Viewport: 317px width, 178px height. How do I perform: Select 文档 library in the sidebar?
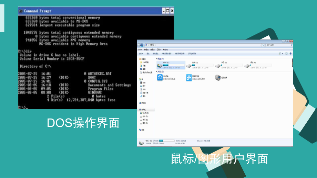(143, 89)
